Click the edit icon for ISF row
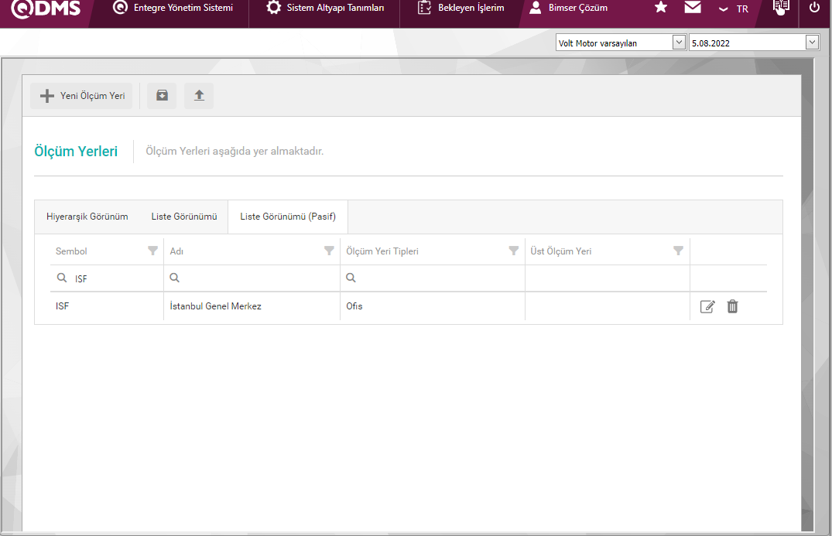 coord(707,306)
